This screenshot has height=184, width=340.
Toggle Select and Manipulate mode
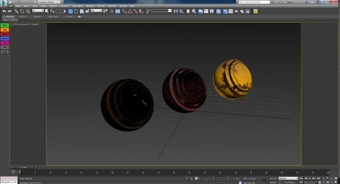112,11
